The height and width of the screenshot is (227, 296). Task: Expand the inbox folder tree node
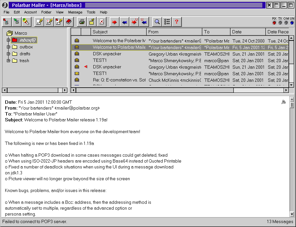coord(8,40)
